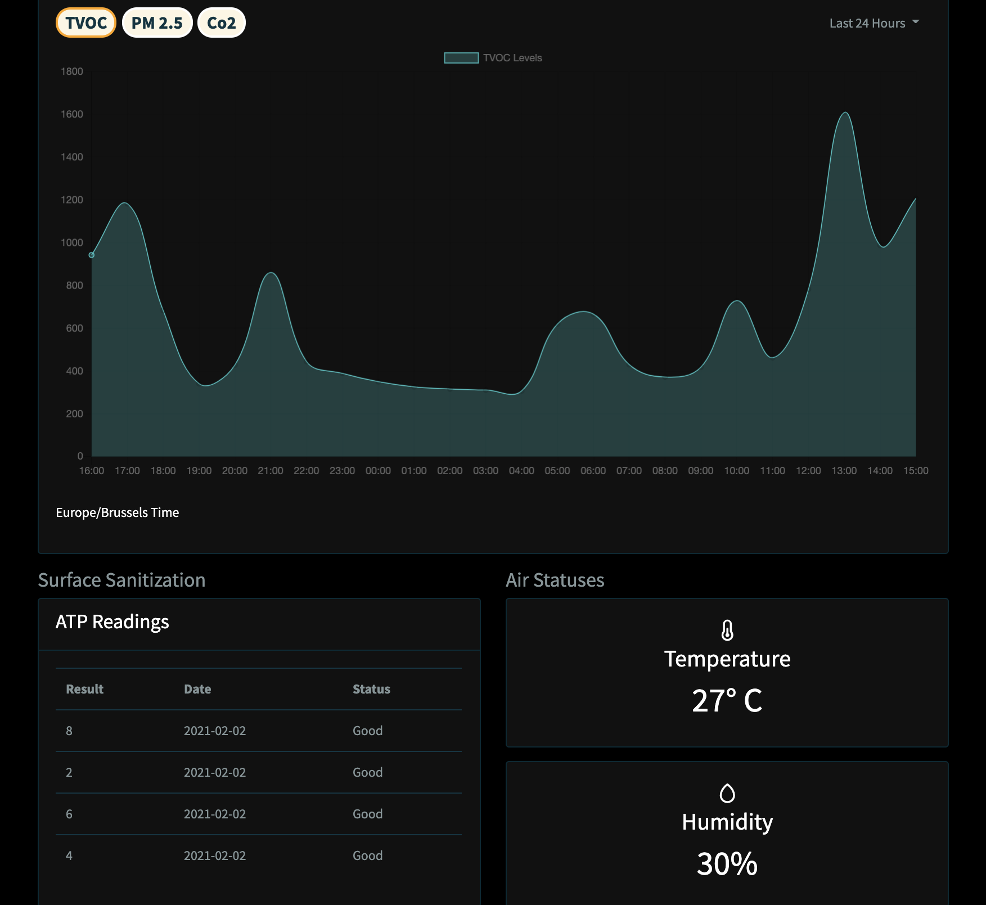Click the Result column header

tap(85, 689)
